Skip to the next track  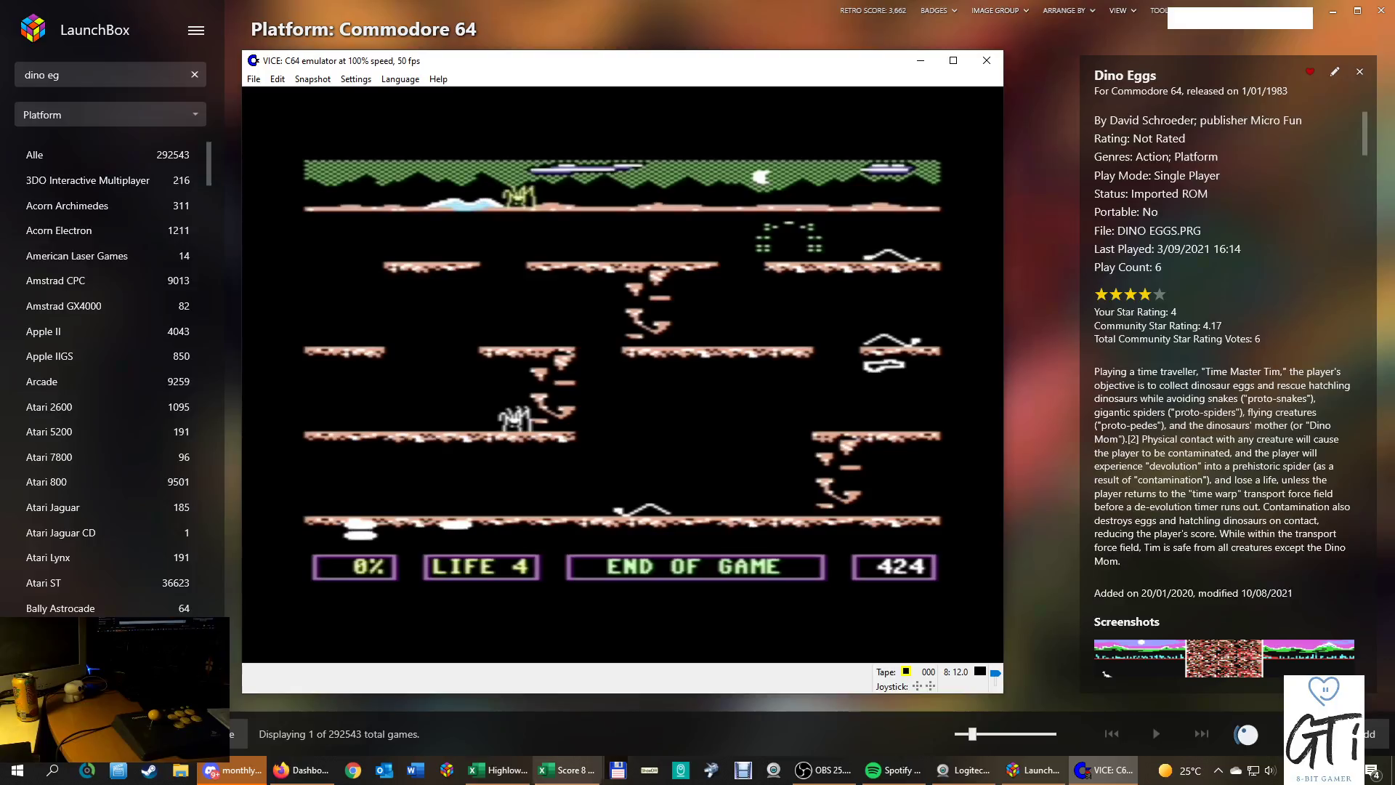pyautogui.click(x=1201, y=734)
